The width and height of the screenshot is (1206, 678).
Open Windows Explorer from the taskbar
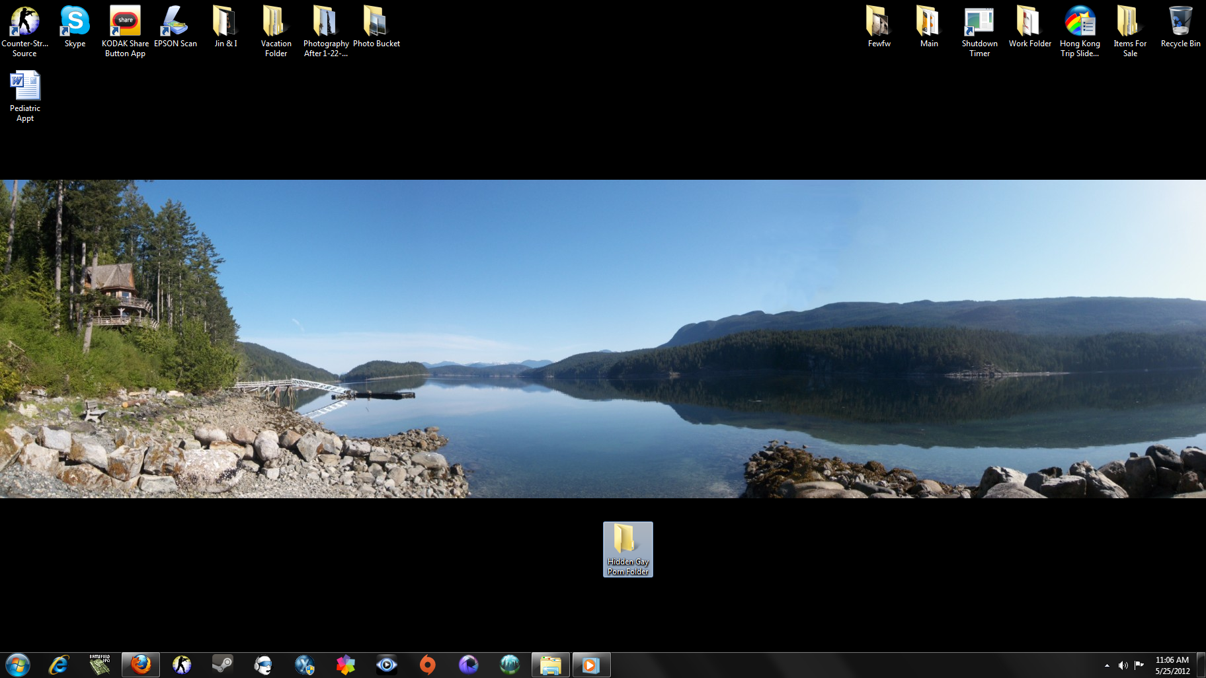551,665
